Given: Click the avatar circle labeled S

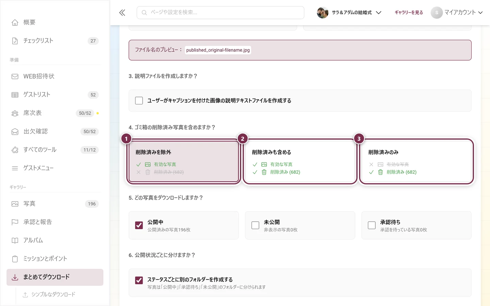Looking at the screenshot, I should point(437,13).
